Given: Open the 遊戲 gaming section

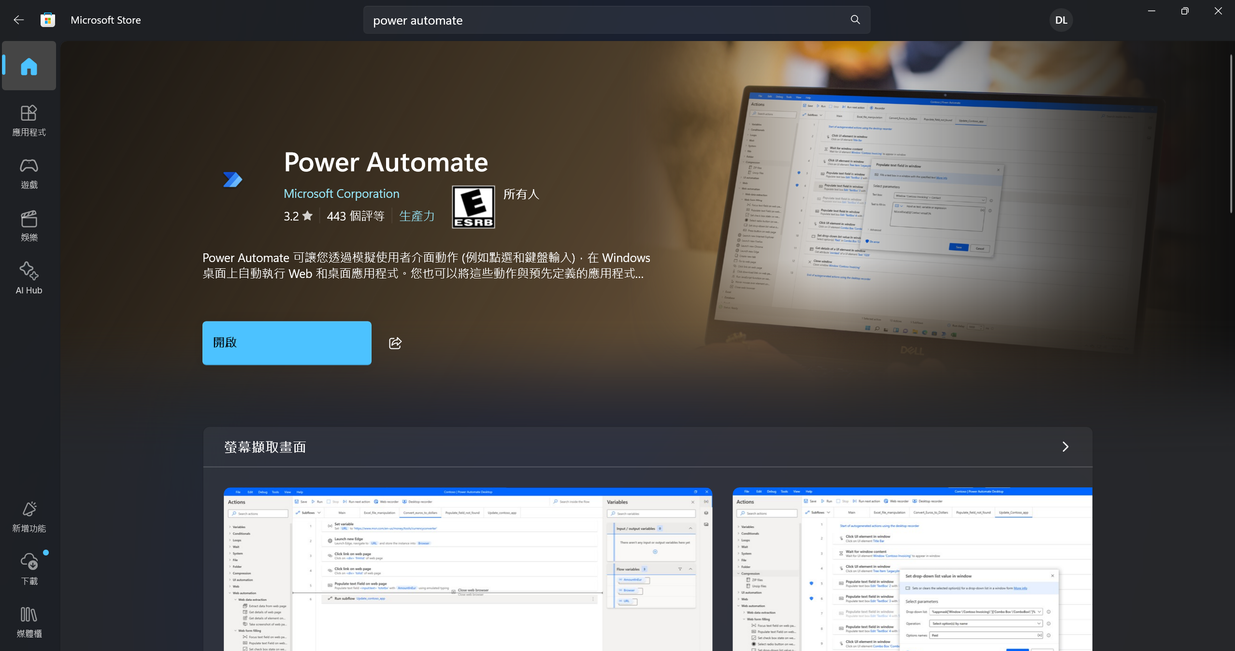Looking at the screenshot, I should pos(29,173).
